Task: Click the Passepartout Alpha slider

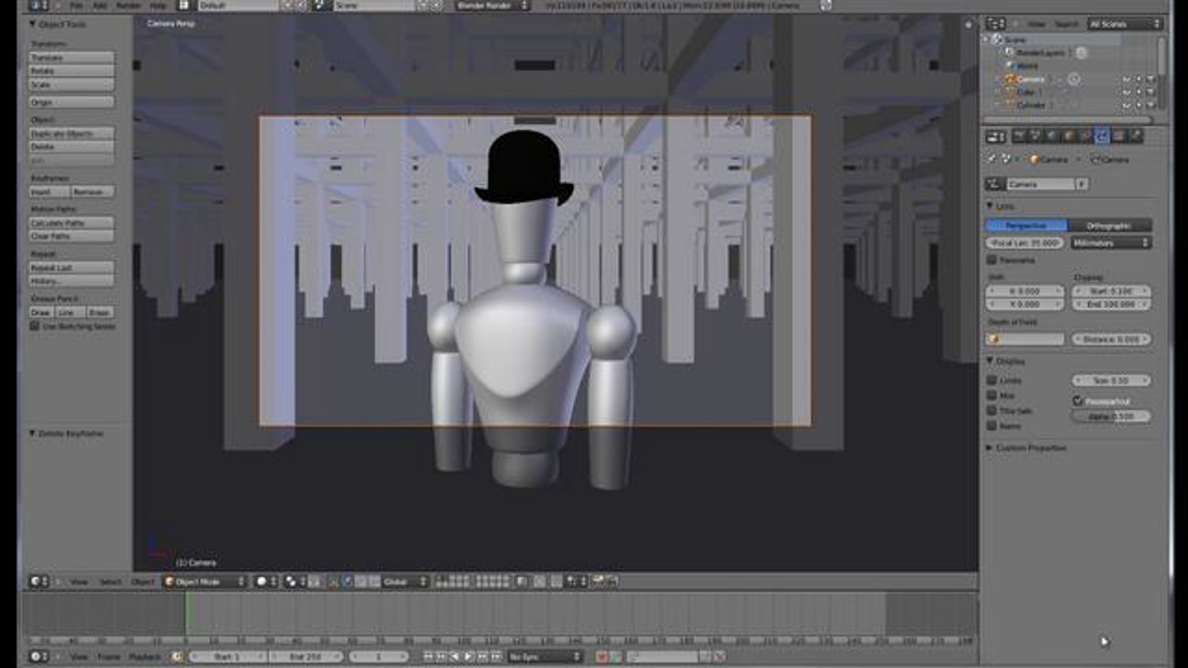Action: pos(1111,417)
